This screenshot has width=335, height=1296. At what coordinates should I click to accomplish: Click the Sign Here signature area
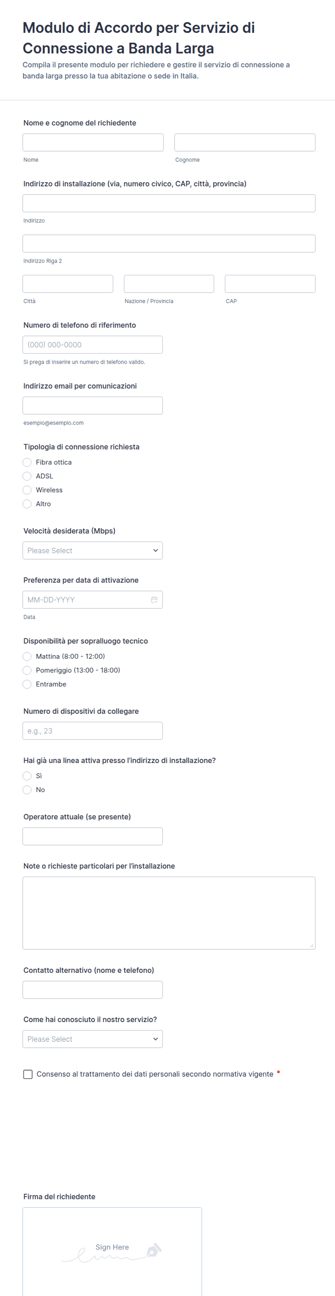coord(112,1252)
